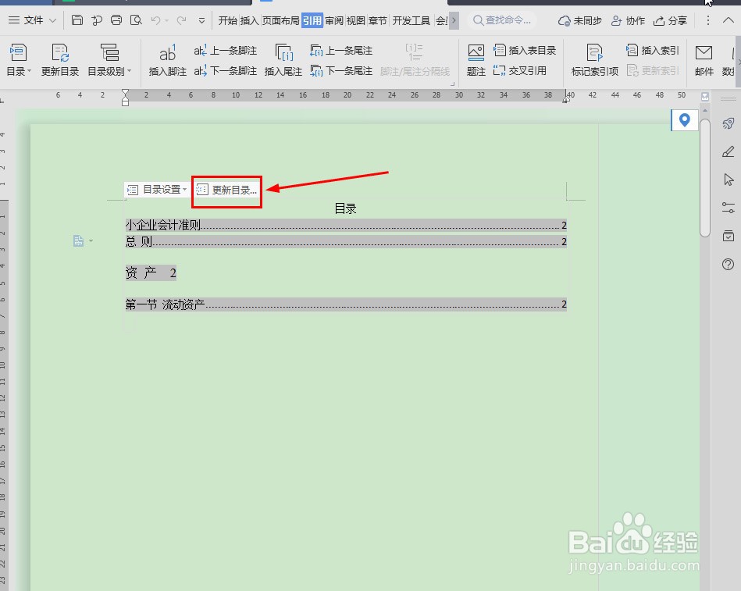The width and height of the screenshot is (741, 591).
Task: Open the 目录 table of contents dropdown
Action: (17, 70)
